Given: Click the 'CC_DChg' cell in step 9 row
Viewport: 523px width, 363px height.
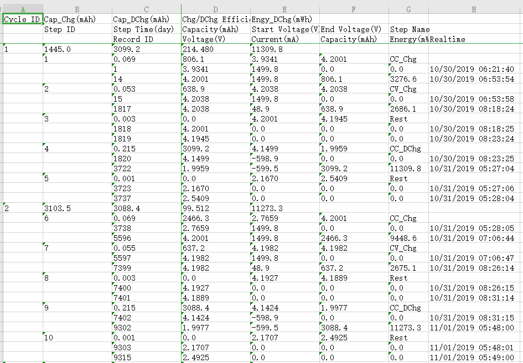Looking at the screenshot, I should pyautogui.click(x=408, y=308).
